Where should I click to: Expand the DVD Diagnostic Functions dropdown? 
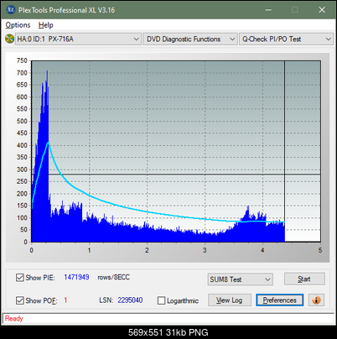coord(190,39)
